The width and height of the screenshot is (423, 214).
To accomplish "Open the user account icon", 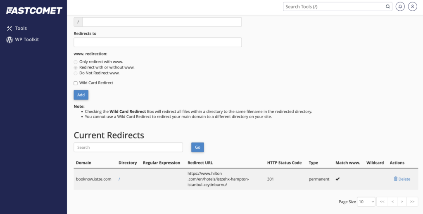I will [x=412, y=7].
